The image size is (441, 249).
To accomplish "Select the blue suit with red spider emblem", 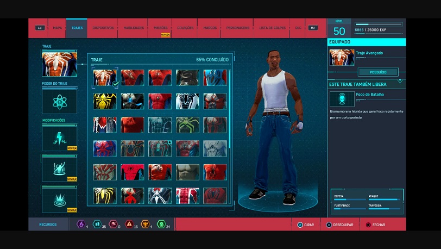I will 105,148.
